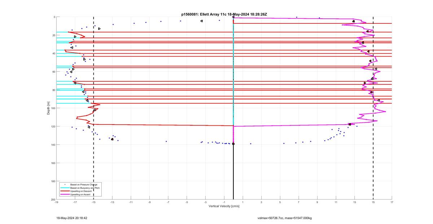Click the blue dot marker sample in the legend
433x224 pixels.
tap(65, 185)
